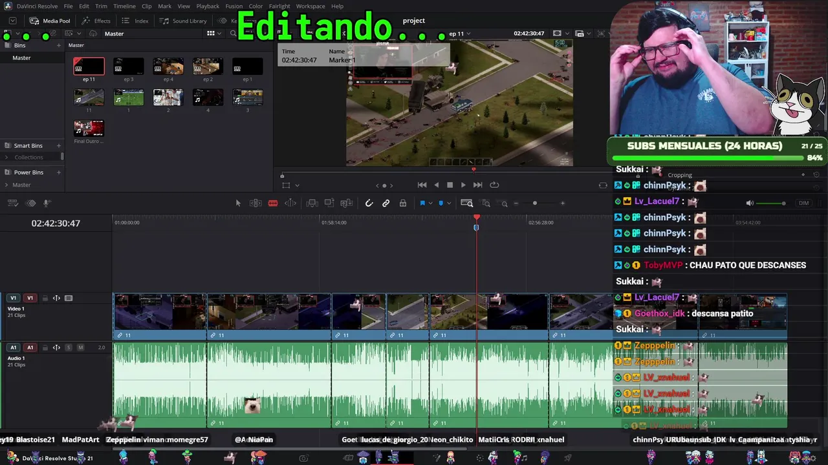Viewport: 828px width, 465px height.
Task: Adjust the monitor volume slider
Action: pos(771,203)
